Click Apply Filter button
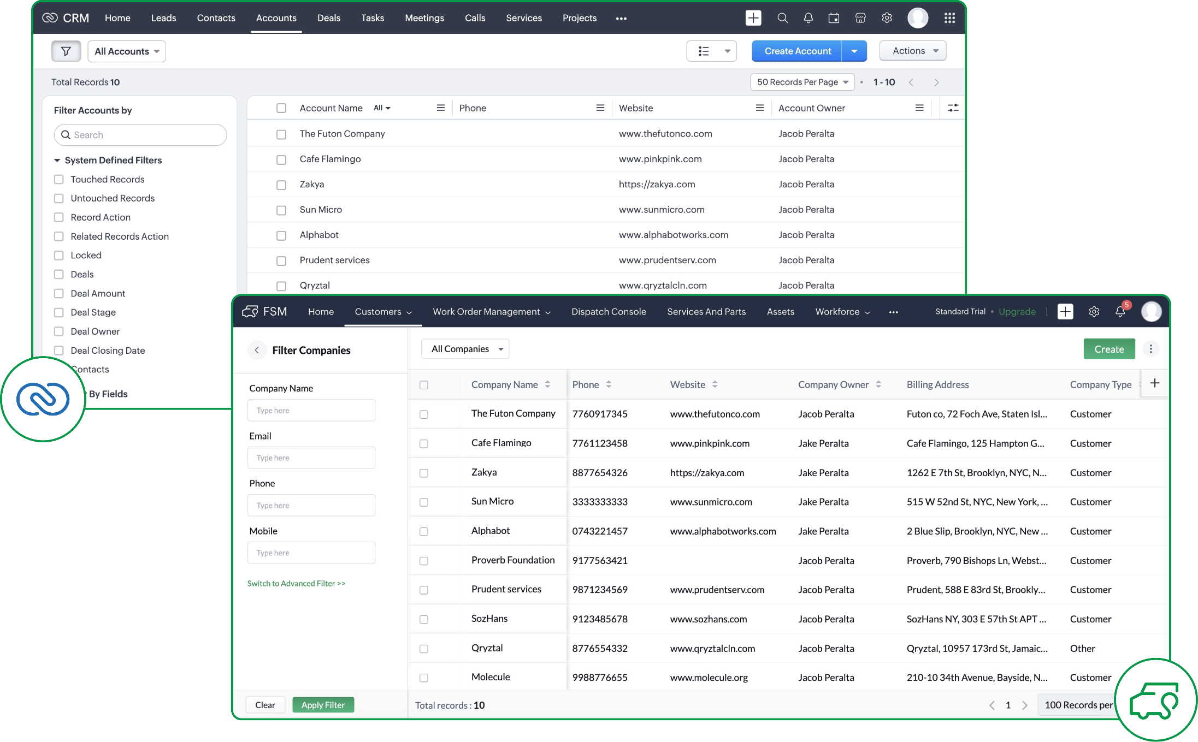This screenshot has width=1198, height=742. click(x=323, y=705)
